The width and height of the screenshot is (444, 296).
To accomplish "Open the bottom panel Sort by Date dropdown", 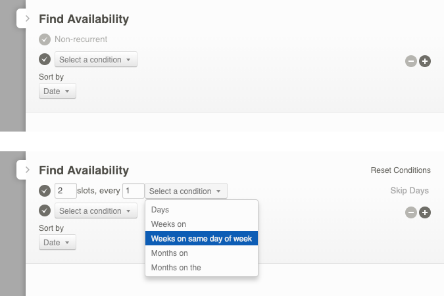I will (x=57, y=243).
